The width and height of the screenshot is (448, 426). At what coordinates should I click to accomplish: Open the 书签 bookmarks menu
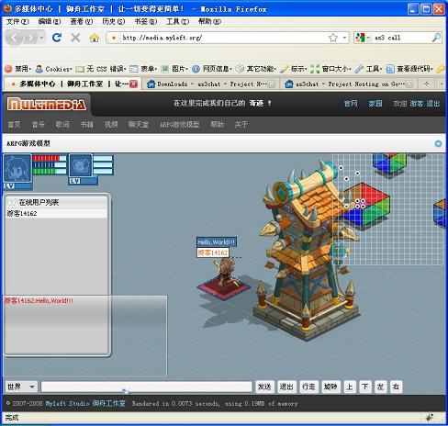[x=146, y=21]
